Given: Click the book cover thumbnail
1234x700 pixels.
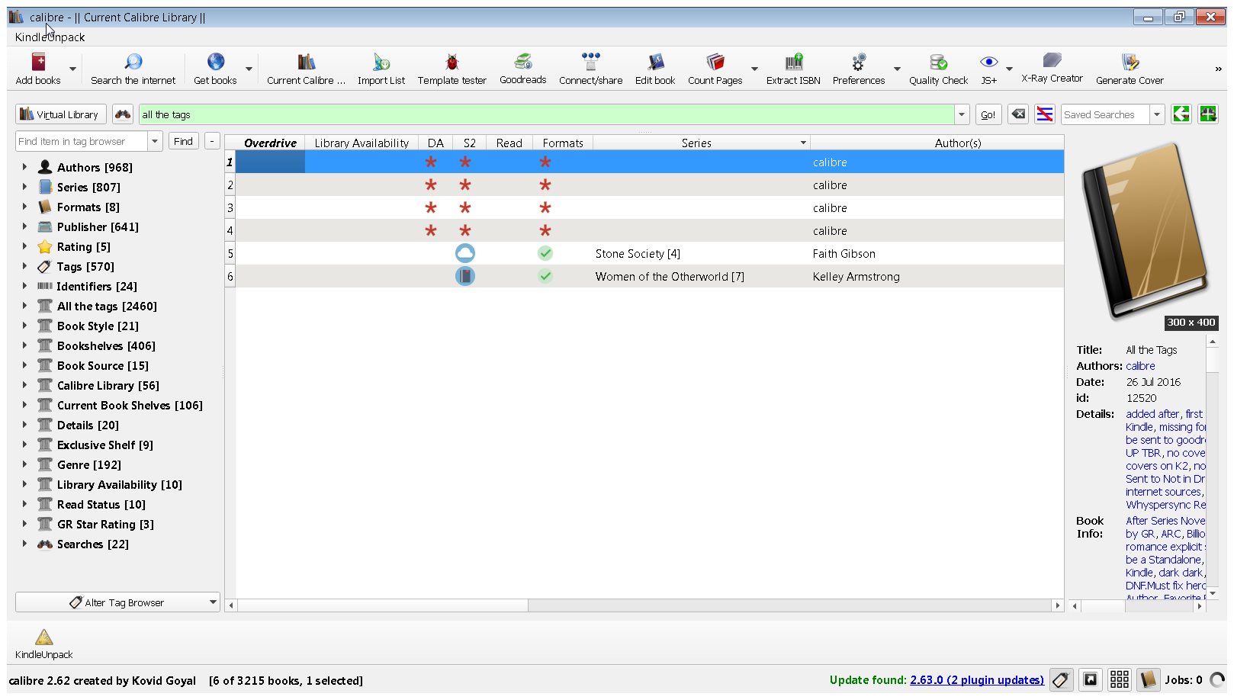Looking at the screenshot, I should (x=1144, y=232).
